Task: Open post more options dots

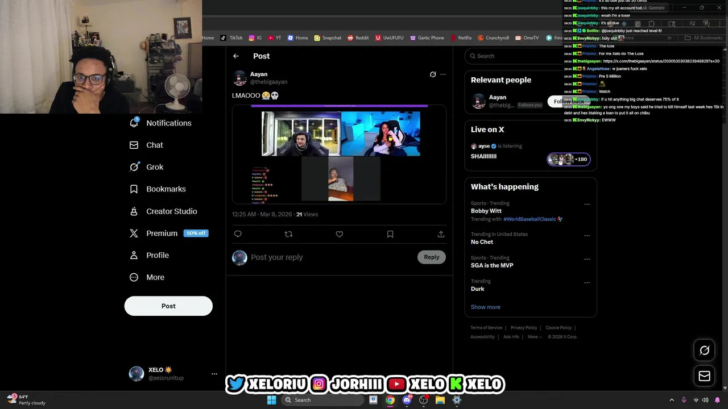Action: [443, 74]
